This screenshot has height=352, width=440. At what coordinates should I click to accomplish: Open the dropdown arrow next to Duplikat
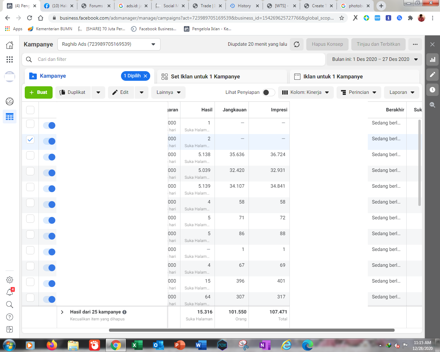click(98, 92)
